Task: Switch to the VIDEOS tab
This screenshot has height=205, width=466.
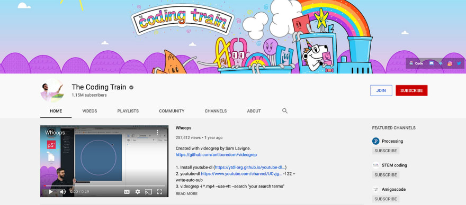Action: click(89, 111)
